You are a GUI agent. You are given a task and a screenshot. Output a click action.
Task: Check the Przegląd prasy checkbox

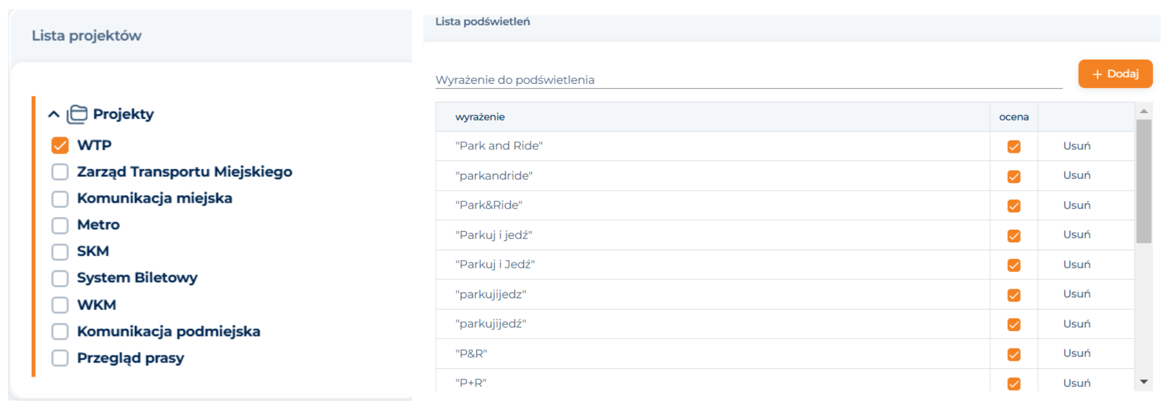60,358
